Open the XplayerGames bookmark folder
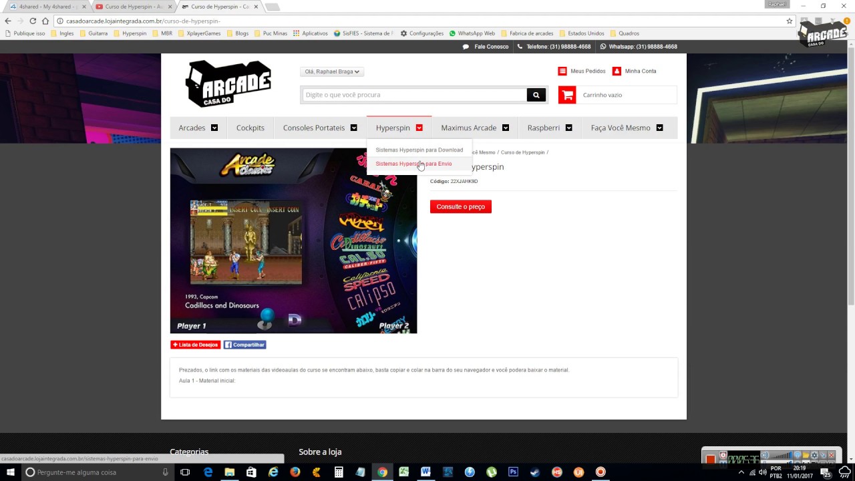The image size is (855, 481). [x=199, y=33]
